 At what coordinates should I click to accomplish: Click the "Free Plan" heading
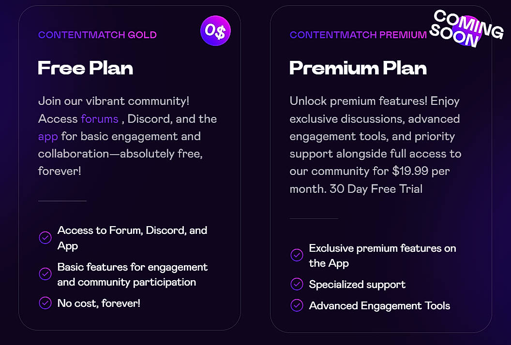click(85, 68)
